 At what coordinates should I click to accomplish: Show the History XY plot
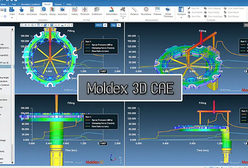pos(74,11)
